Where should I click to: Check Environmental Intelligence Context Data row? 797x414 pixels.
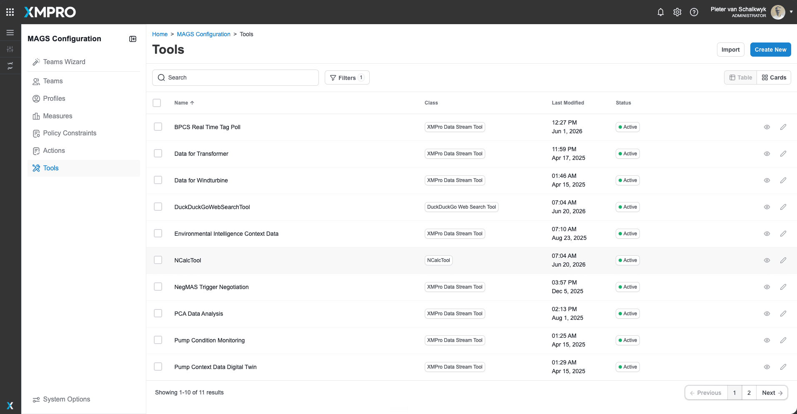[x=158, y=233]
